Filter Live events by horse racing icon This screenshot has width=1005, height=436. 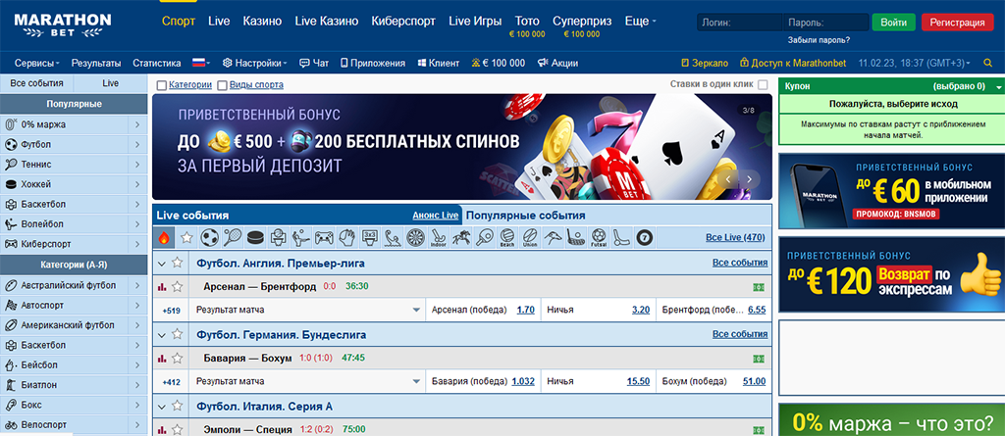461,237
